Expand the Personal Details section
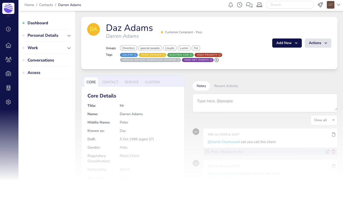 point(69,36)
